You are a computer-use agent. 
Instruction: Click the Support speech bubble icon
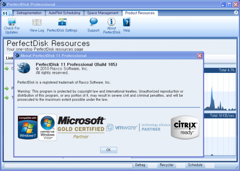click(x=93, y=22)
